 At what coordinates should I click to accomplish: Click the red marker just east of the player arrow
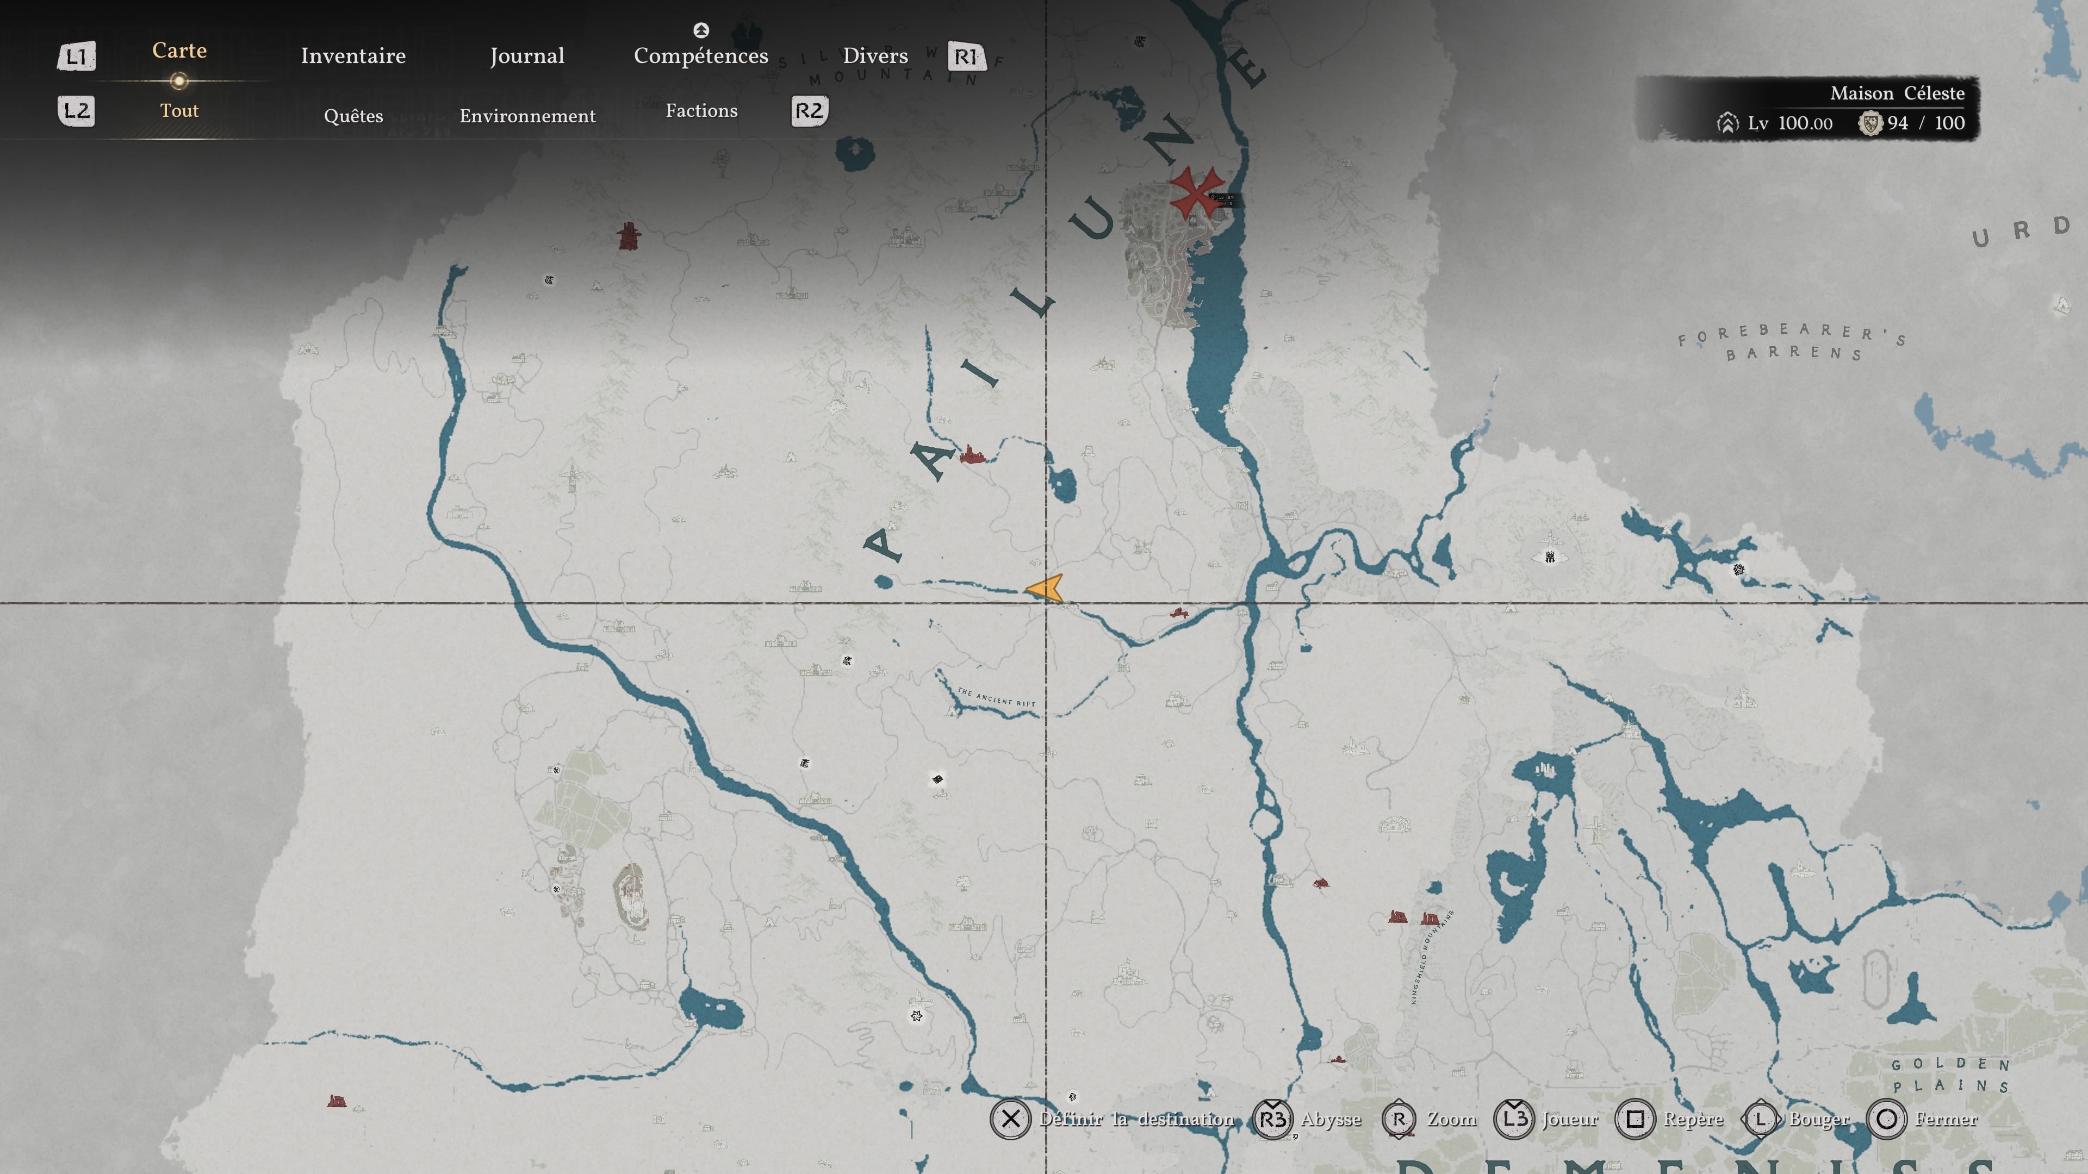click(x=1179, y=613)
